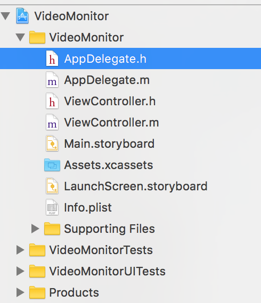The image size is (261, 303).
Task: Expand the Supporting Files group
Action: pos(35,229)
